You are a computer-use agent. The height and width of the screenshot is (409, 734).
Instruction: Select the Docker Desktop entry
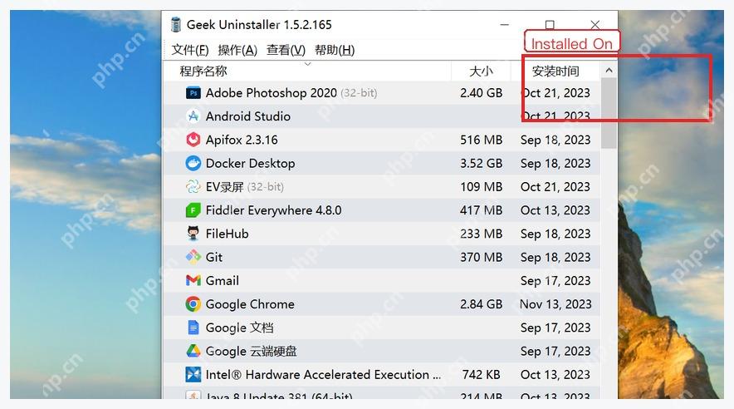click(251, 163)
